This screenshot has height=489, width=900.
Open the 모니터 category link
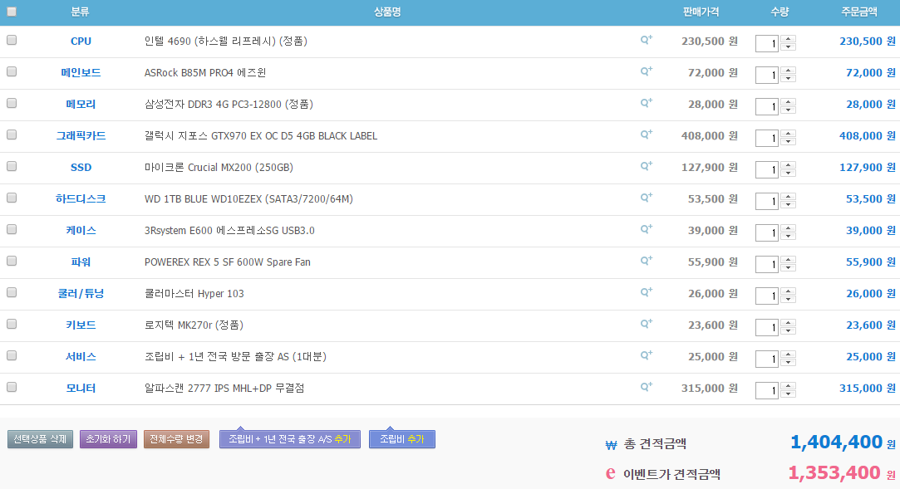coord(81,388)
